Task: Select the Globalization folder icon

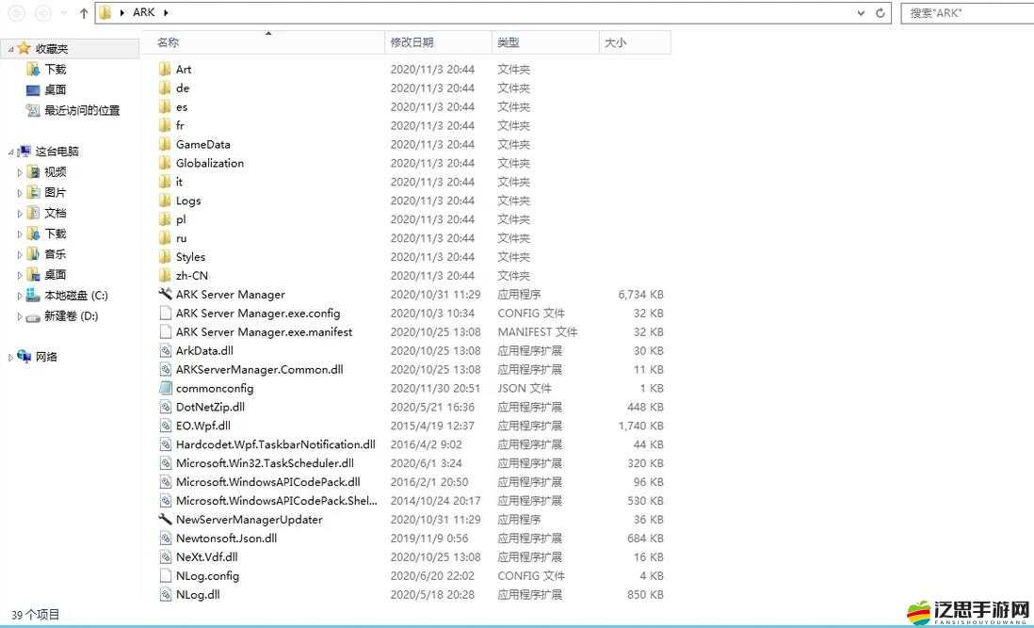Action: coord(165,163)
